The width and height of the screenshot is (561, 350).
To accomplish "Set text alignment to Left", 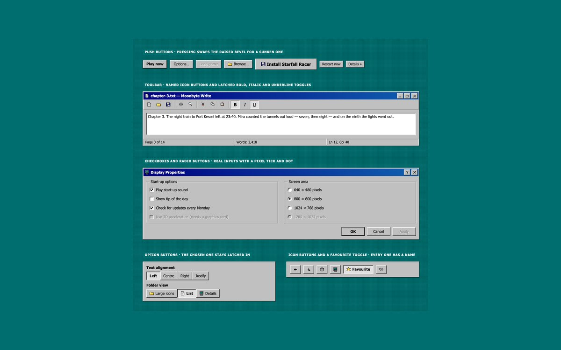I will click(153, 276).
